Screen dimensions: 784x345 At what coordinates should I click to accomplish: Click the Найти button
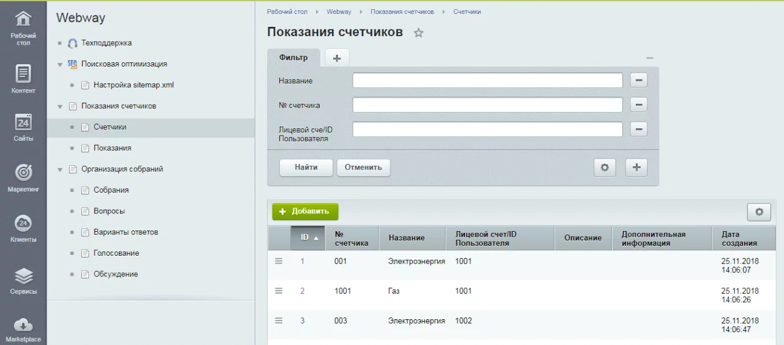[306, 168]
